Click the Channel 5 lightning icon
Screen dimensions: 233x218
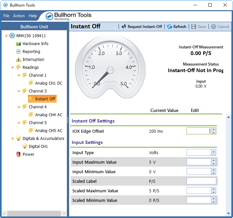click(x=25, y=123)
